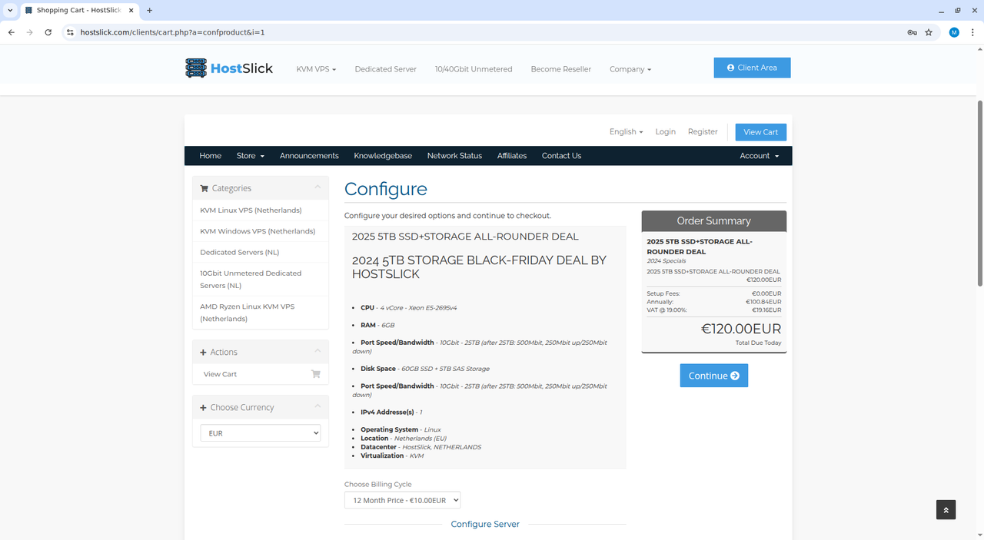Select KVM Linux VPS (Netherlands) category

click(261, 210)
